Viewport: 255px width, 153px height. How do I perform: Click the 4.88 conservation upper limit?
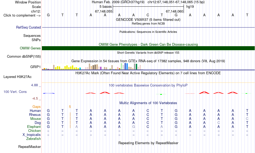[x=34, y=85]
